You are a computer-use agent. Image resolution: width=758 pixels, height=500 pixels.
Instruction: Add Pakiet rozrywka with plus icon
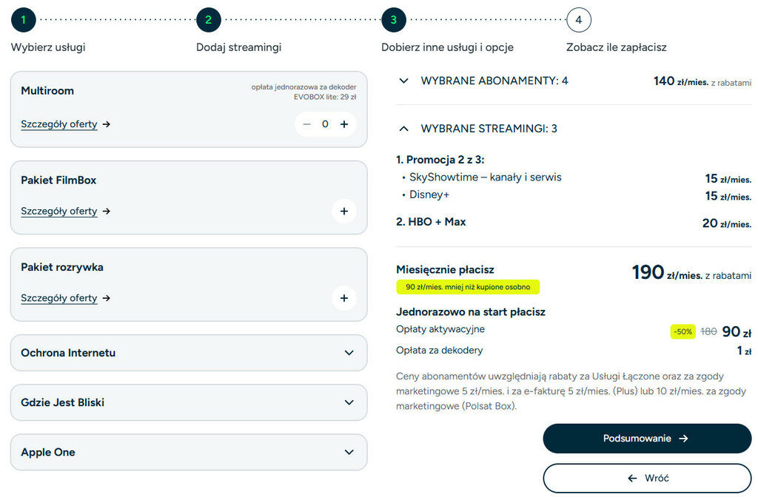[x=343, y=298]
